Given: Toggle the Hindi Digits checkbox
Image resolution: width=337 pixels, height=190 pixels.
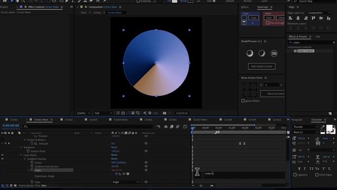Looking at the screenshot, I should 317,175.
